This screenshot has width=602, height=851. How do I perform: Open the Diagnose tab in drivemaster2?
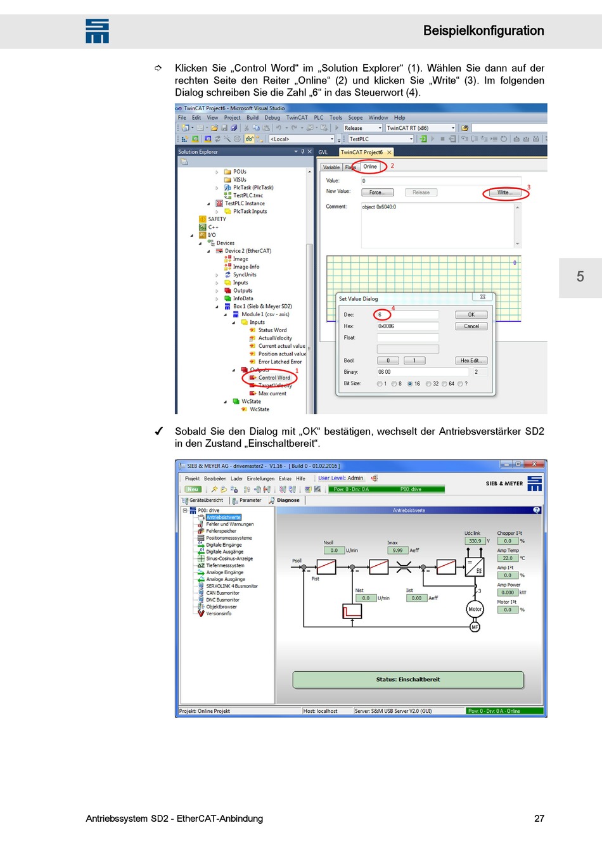pyautogui.click(x=285, y=501)
